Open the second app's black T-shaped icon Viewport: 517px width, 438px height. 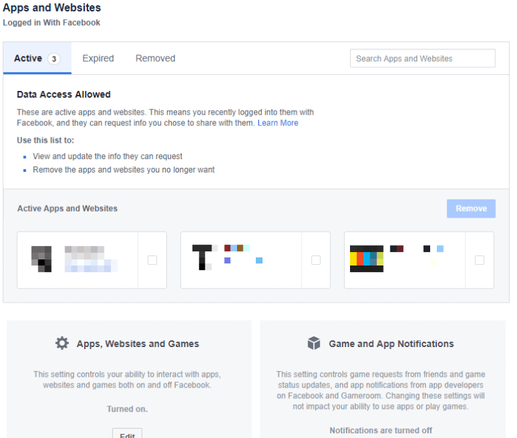coord(202,257)
